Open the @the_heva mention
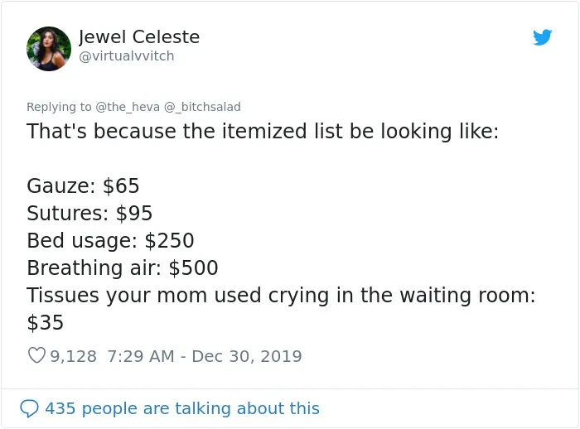The image size is (580, 429). click(x=128, y=107)
